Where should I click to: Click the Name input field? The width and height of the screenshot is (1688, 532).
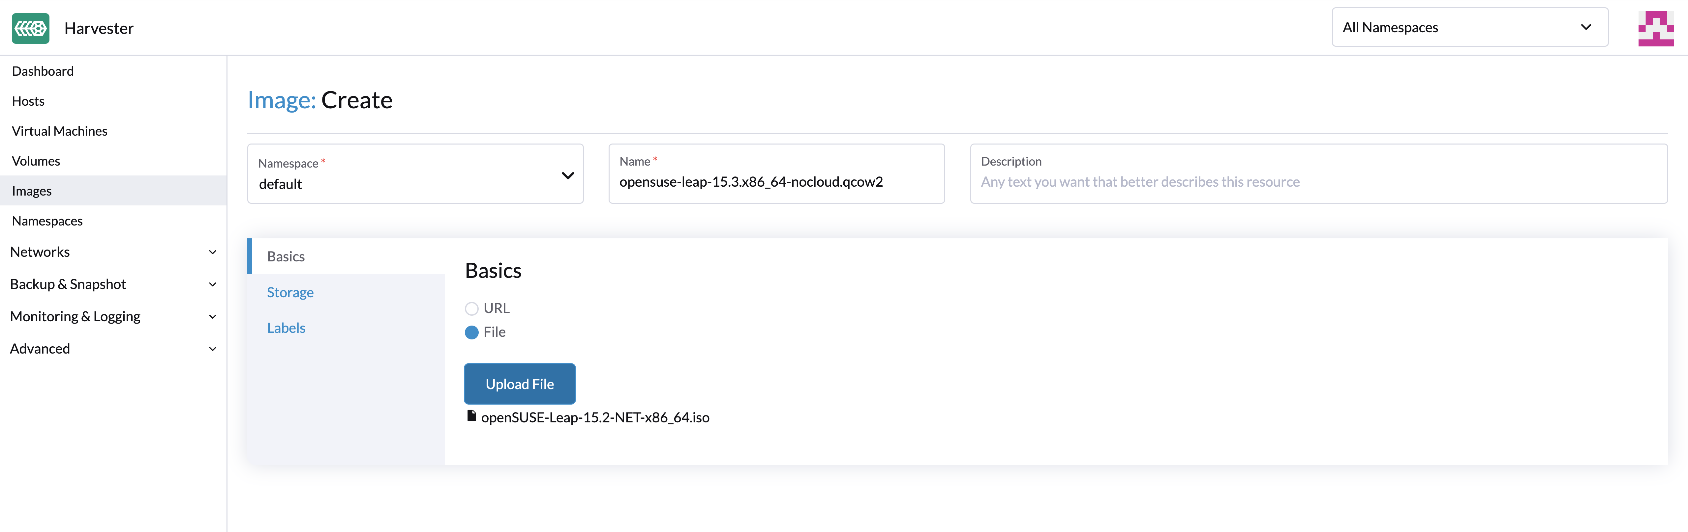(x=776, y=182)
